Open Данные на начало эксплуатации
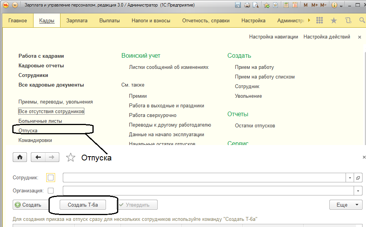 pyautogui.click(x=166, y=135)
